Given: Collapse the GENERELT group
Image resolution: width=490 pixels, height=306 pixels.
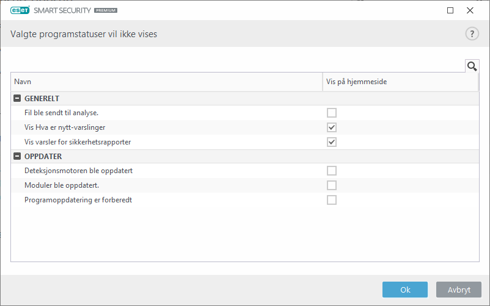Looking at the screenshot, I should [x=17, y=98].
